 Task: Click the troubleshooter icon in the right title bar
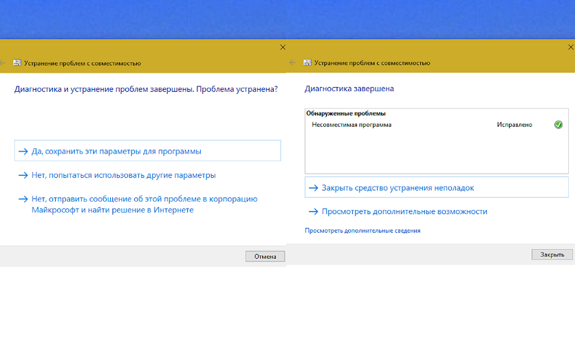[307, 62]
